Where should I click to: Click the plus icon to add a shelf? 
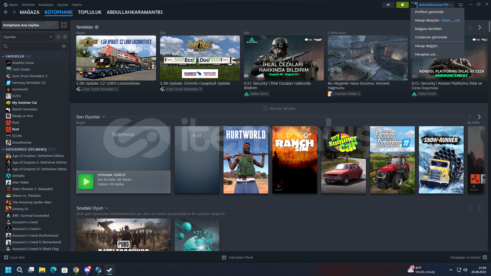(x=265, y=109)
